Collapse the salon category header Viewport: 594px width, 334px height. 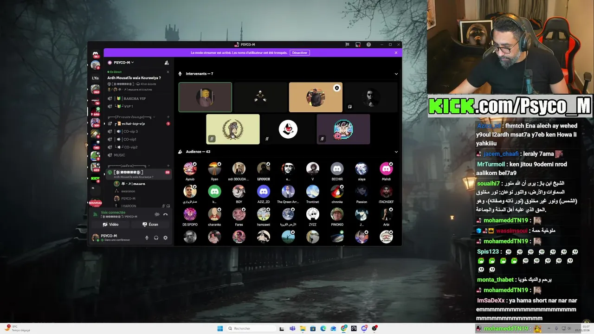click(129, 166)
